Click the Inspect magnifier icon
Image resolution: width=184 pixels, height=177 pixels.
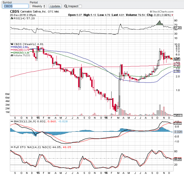(x=66, y=6)
